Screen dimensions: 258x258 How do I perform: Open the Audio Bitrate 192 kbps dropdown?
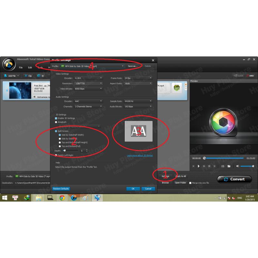(x=138, y=106)
